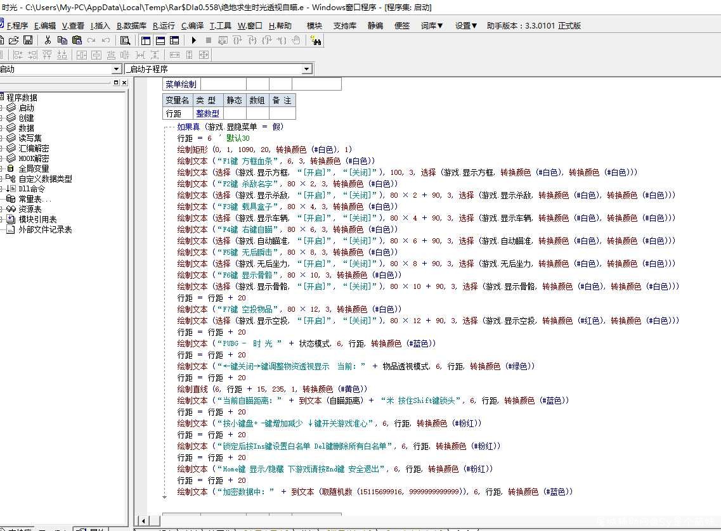Toggle the first work panel layout button
Viewport: 721px width, 531px height.
coord(146,41)
